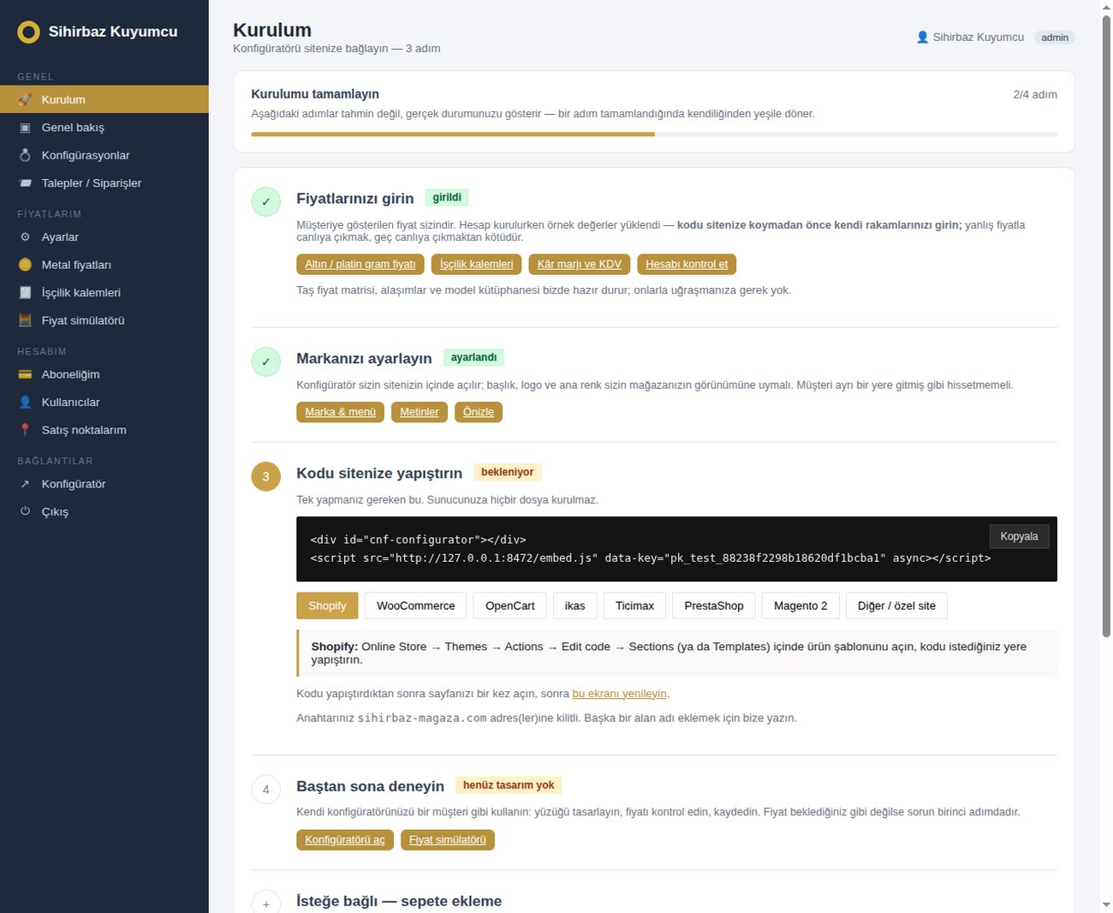Open Marka & menü settings
This screenshot has width=1113, height=913.
(x=341, y=412)
